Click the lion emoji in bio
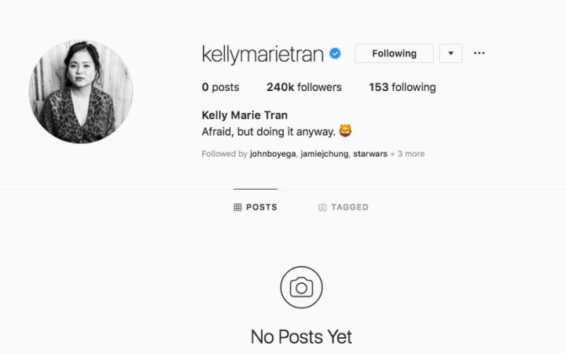 point(345,131)
